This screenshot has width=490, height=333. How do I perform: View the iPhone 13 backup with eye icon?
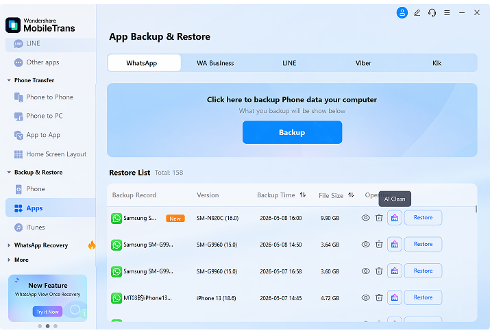[366, 297]
